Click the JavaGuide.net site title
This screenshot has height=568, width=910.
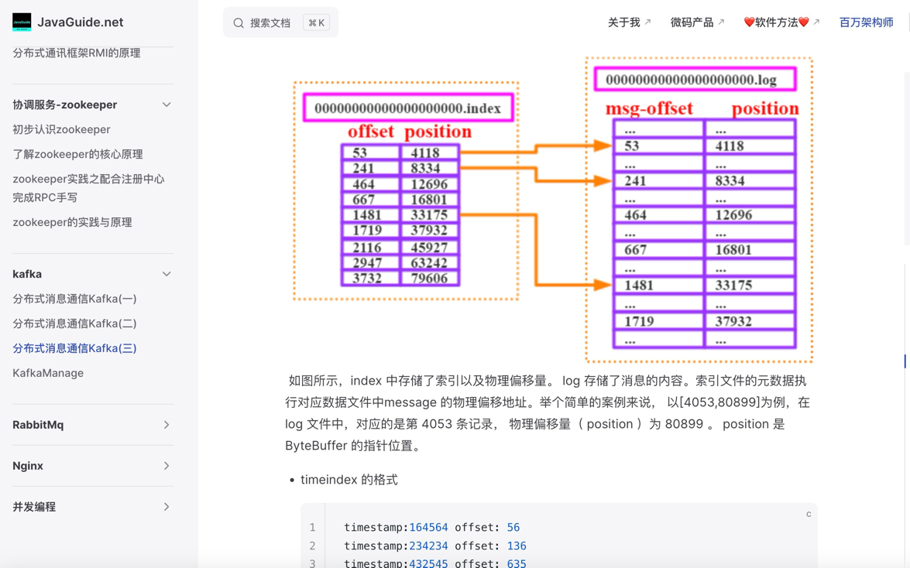[x=80, y=22]
